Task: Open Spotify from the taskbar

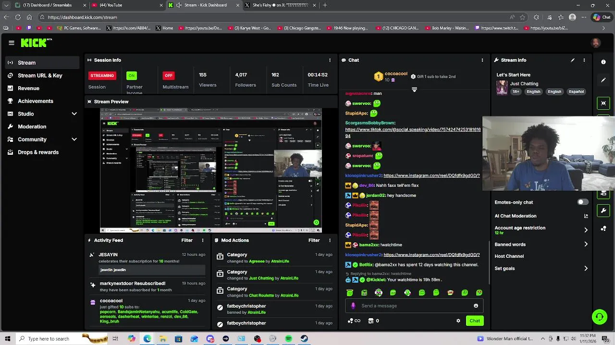Action: click(288, 339)
